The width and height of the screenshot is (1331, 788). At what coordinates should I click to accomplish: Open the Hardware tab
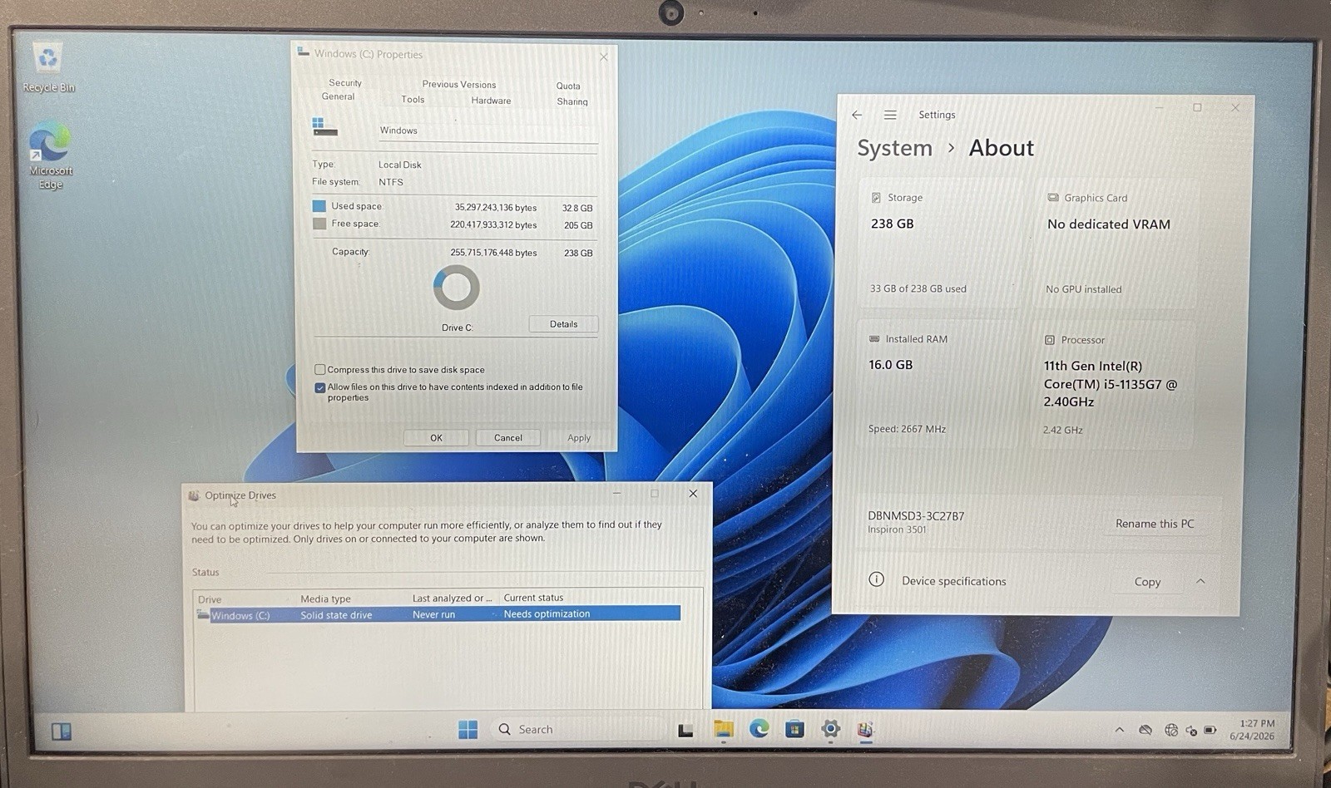491,101
